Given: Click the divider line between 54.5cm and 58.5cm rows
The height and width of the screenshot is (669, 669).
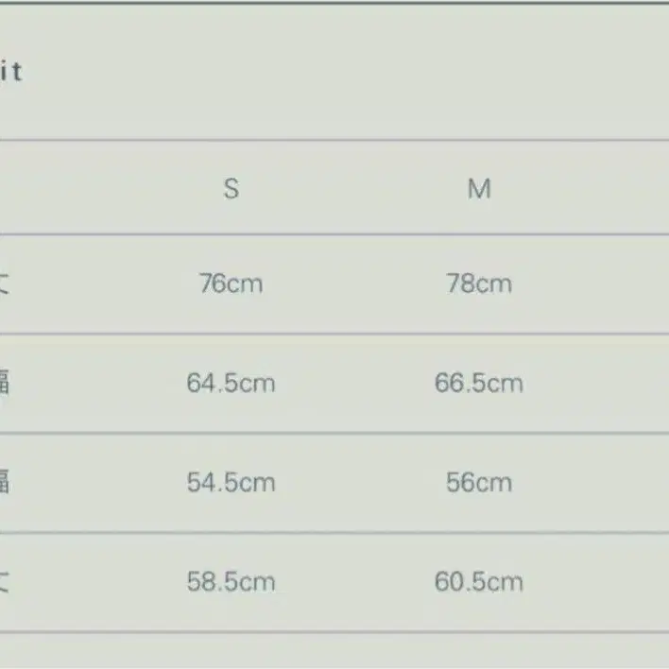Looking at the screenshot, I should (334, 532).
